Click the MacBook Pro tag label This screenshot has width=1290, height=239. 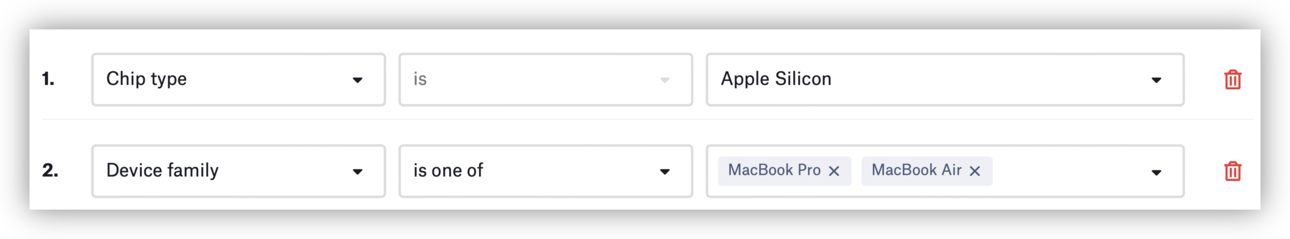pyautogui.click(x=774, y=170)
